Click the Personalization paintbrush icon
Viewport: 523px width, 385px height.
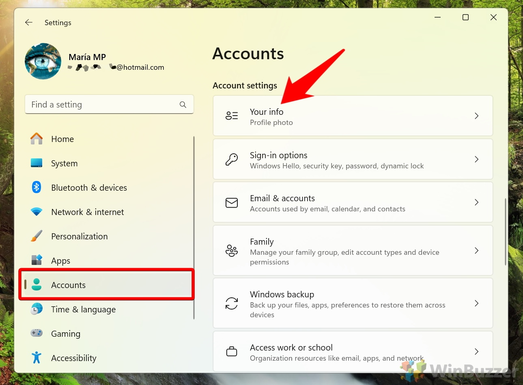pyautogui.click(x=37, y=236)
